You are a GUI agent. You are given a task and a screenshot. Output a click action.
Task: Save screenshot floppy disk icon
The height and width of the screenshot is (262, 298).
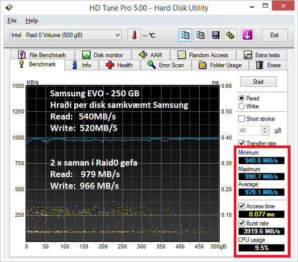215,35
